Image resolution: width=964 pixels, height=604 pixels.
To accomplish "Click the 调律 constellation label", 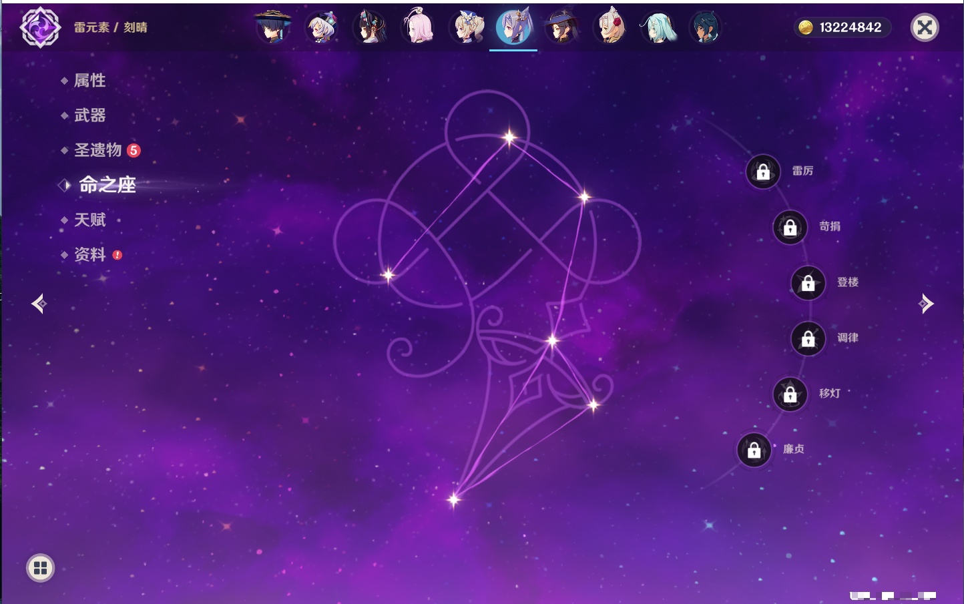I will (x=848, y=338).
